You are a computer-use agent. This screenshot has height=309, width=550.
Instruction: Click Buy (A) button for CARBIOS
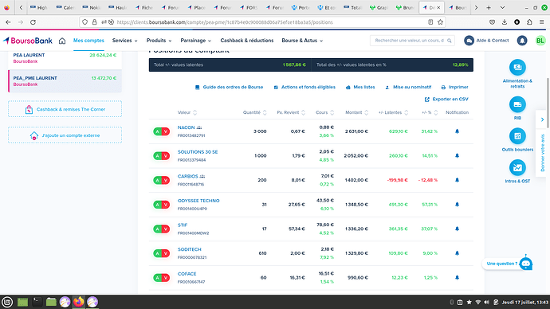coord(158,181)
